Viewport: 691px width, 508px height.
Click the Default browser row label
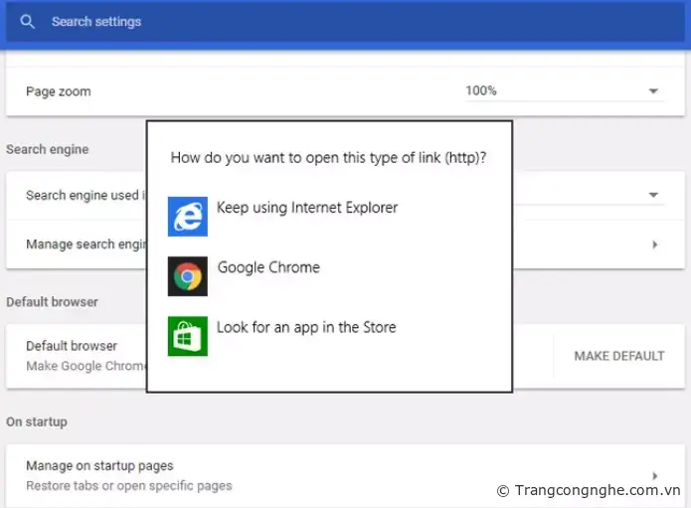(72, 346)
